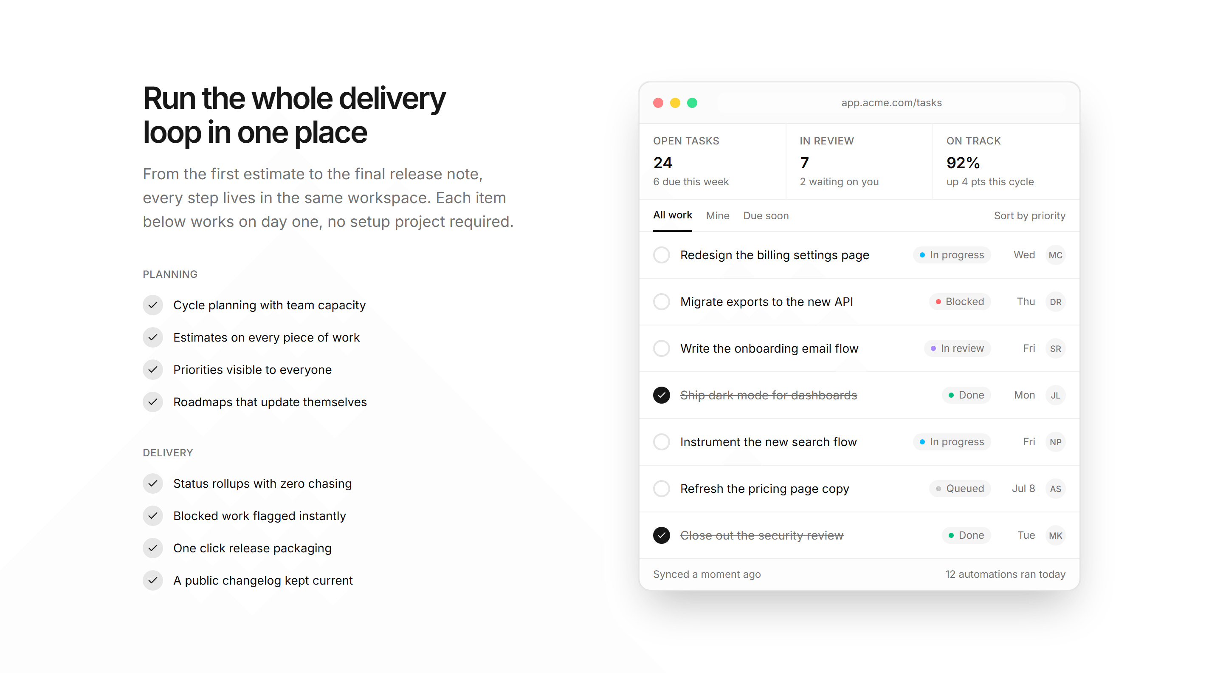Screen dimensions: 1223x673
Task: Open the On Track stat card
Action: click(1006, 161)
